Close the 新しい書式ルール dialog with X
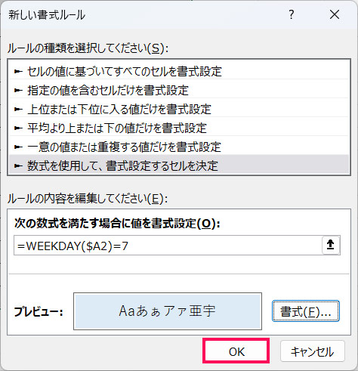 (x=335, y=14)
